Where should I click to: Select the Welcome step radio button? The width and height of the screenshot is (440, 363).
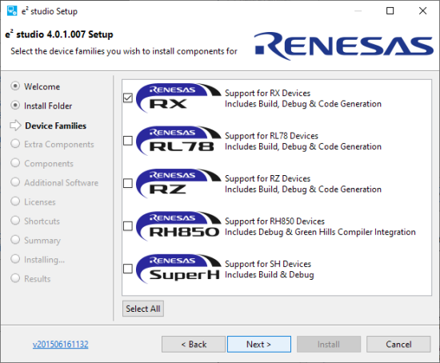click(x=15, y=86)
